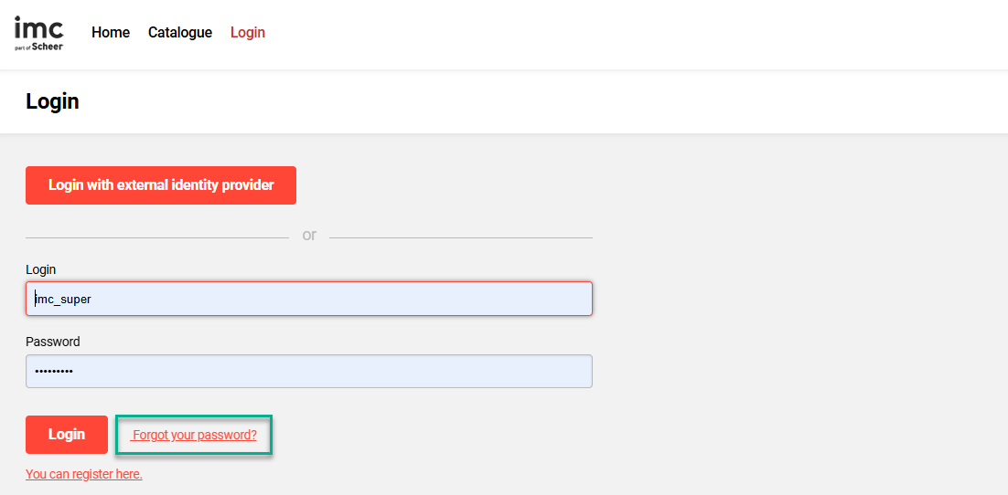Click the word 'Scheer' in the logo
1008x495 pixels.
[48, 47]
